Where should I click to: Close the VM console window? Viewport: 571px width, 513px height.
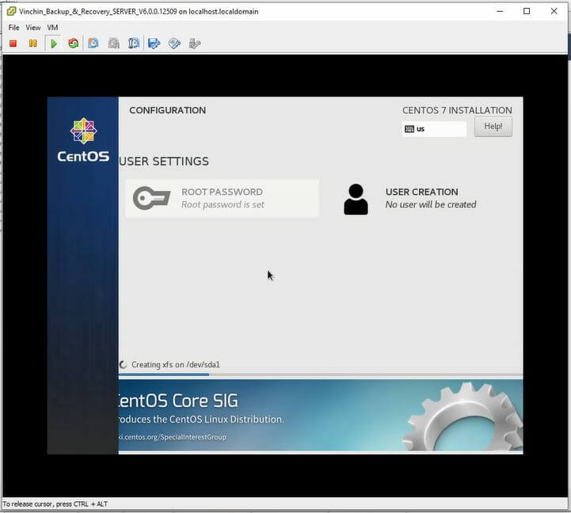click(x=554, y=11)
